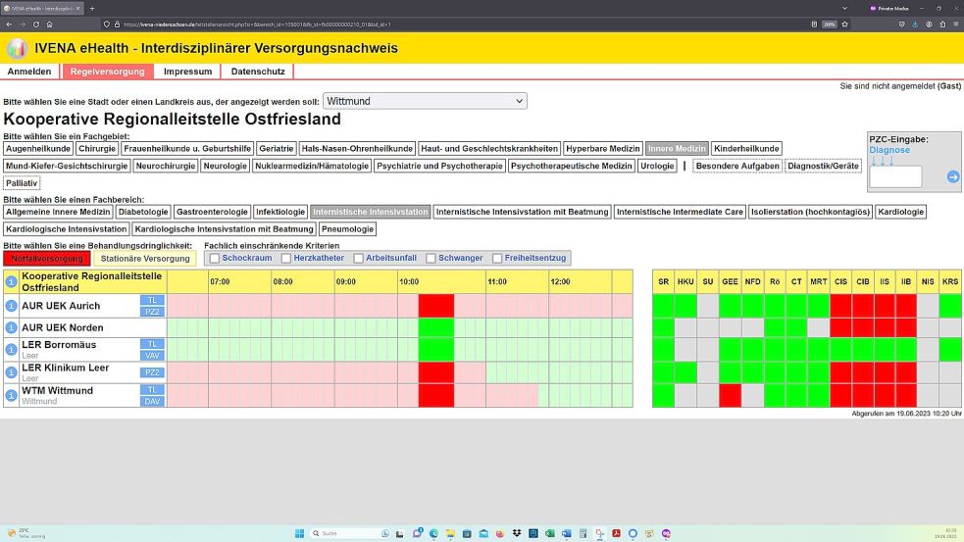The image size is (964, 542).
Task: Select Diagnostik/Geräte category
Action: tap(823, 166)
